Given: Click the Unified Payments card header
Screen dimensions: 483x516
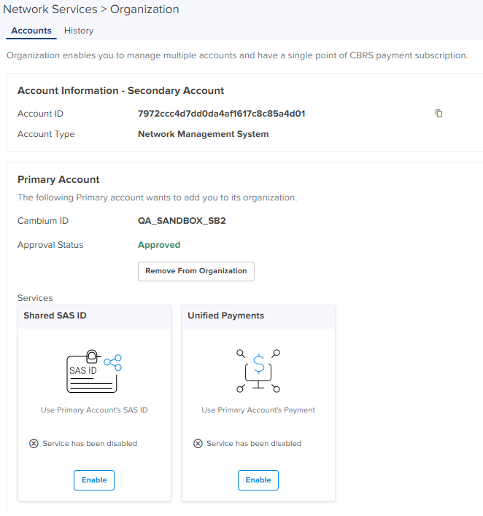Looking at the screenshot, I should [x=225, y=316].
